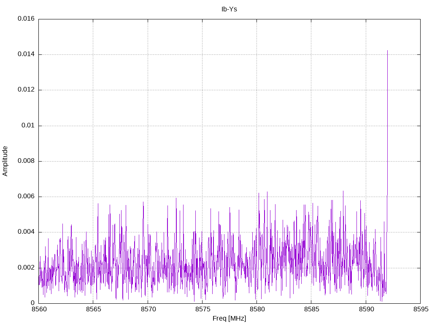Viewport: 432px width, 324px height.
Task: Click the 0.008 y-axis tick label
Action: click(x=26, y=161)
